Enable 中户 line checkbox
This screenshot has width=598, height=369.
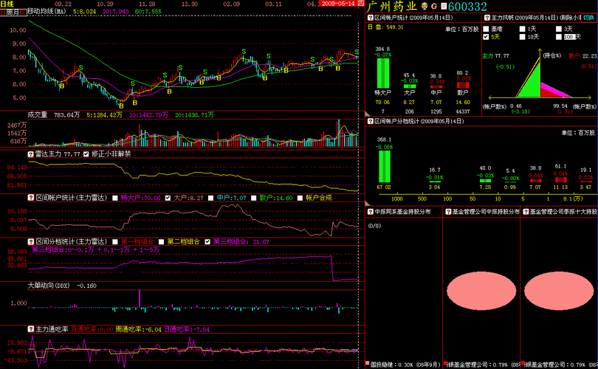coord(211,199)
